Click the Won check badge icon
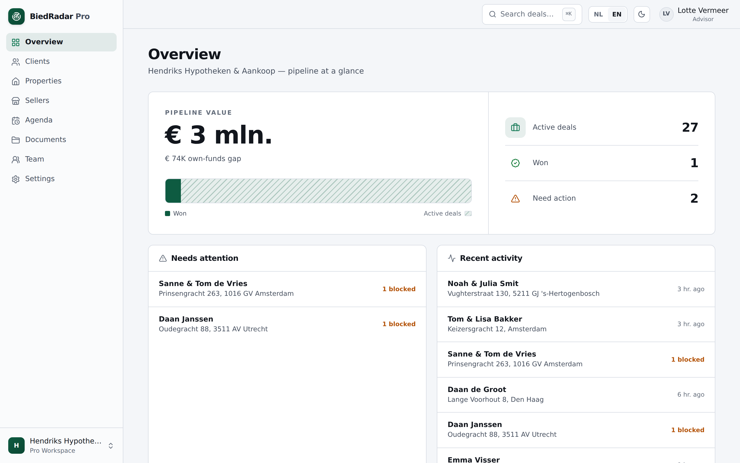This screenshot has width=740, height=463. point(515,163)
